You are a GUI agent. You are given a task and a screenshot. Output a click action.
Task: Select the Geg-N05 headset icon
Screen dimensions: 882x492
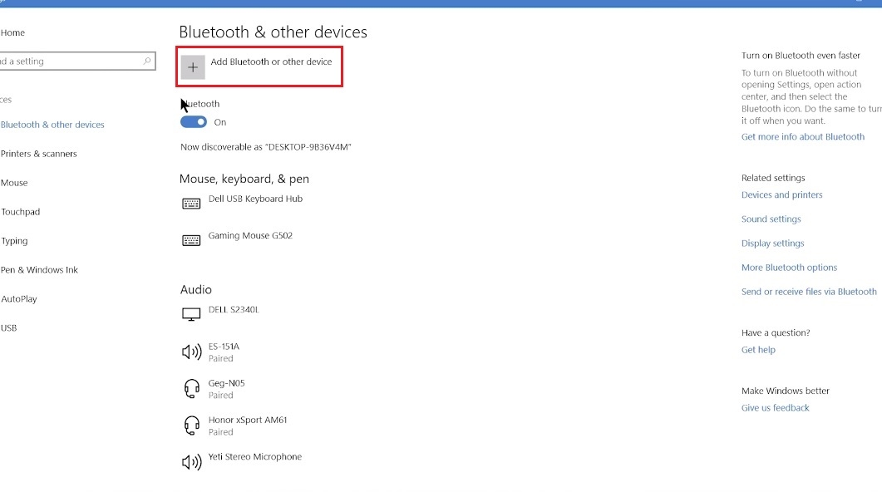(x=191, y=387)
